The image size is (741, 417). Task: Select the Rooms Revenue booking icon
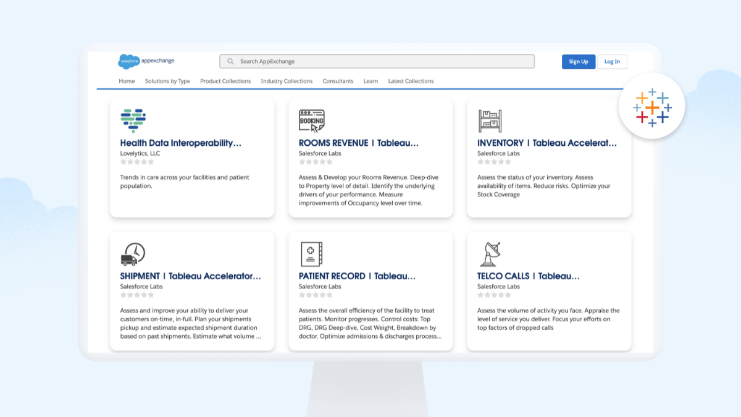tap(311, 120)
